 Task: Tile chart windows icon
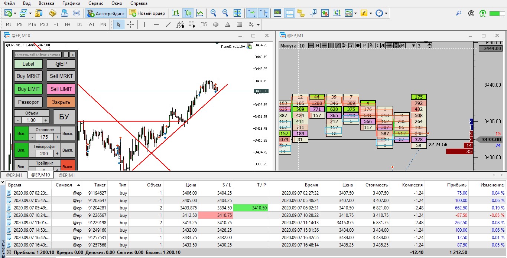[x=237, y=13]
